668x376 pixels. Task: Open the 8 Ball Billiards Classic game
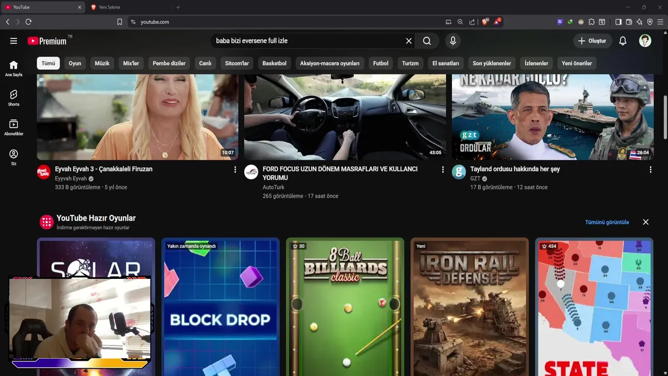(345, 307)
